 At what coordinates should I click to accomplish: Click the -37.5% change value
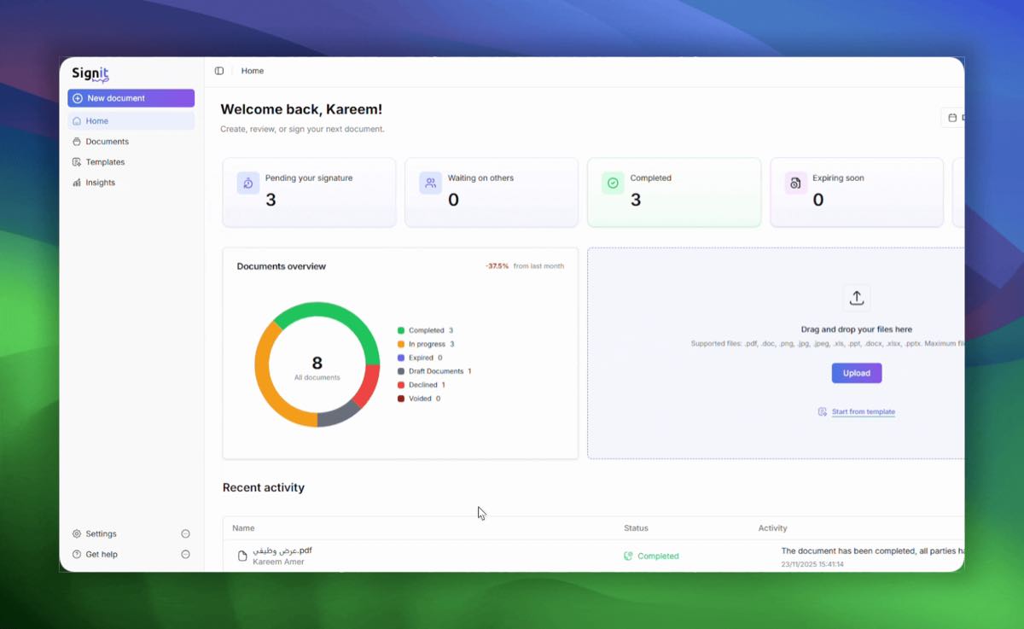click(497, 266)
